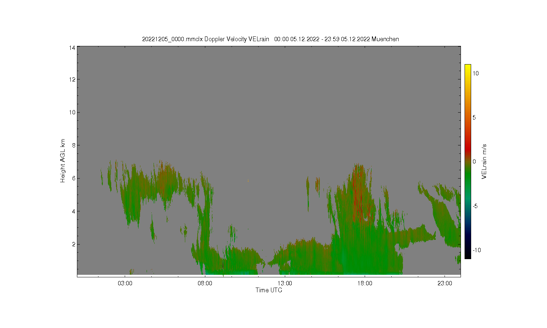Click the 18:00 time tick label
547x328 pixels.
click(365, 283)
